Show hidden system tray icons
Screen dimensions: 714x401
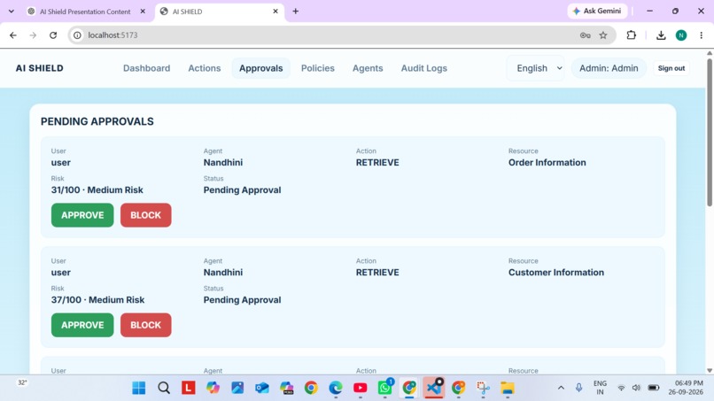[561, 388]
